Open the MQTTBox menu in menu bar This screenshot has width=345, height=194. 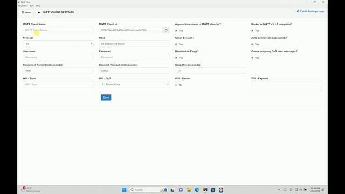(x=23, y=6)
